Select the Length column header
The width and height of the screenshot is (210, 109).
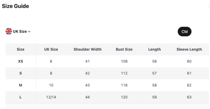coord(154,49)
